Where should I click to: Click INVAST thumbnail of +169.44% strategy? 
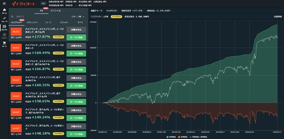[x=16, y=48]
